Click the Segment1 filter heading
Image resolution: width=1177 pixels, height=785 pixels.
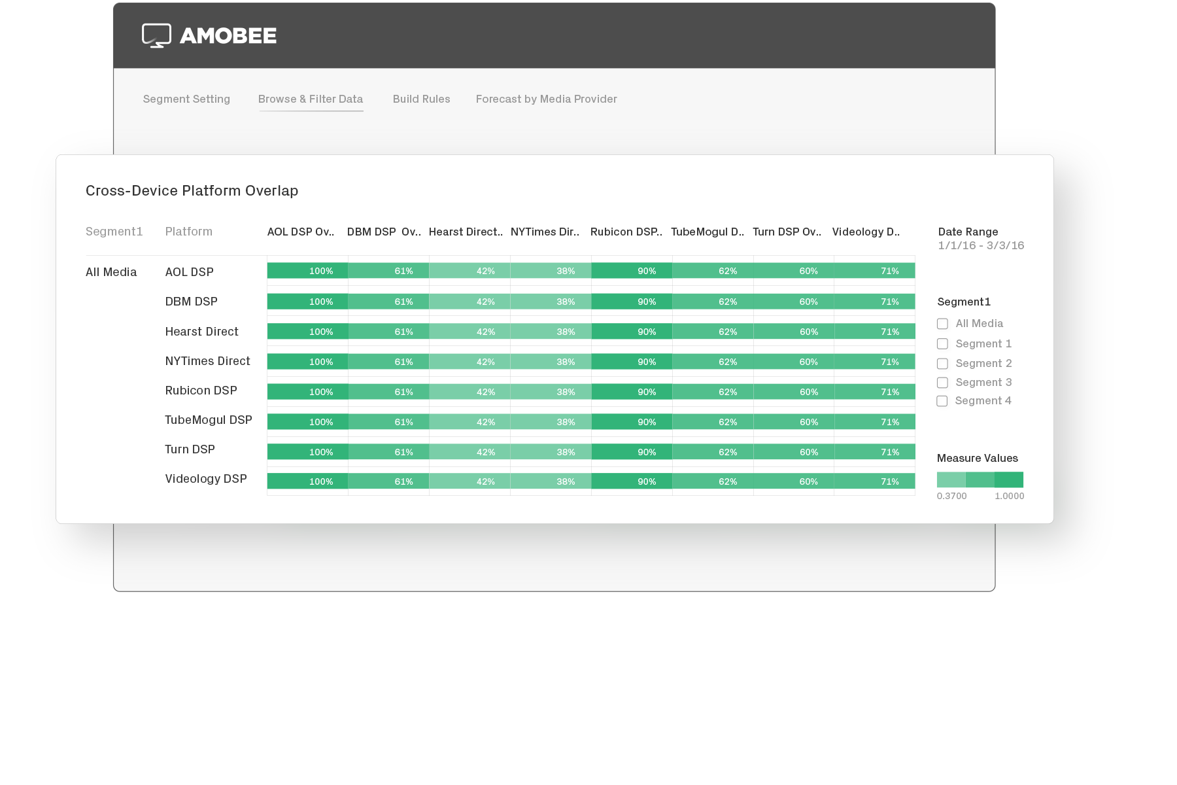pos(964,302)
